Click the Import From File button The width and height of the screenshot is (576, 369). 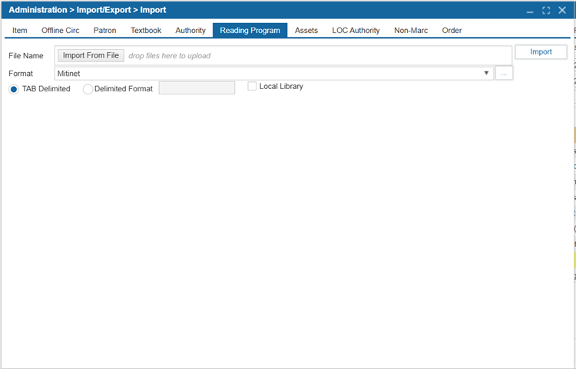91,55
